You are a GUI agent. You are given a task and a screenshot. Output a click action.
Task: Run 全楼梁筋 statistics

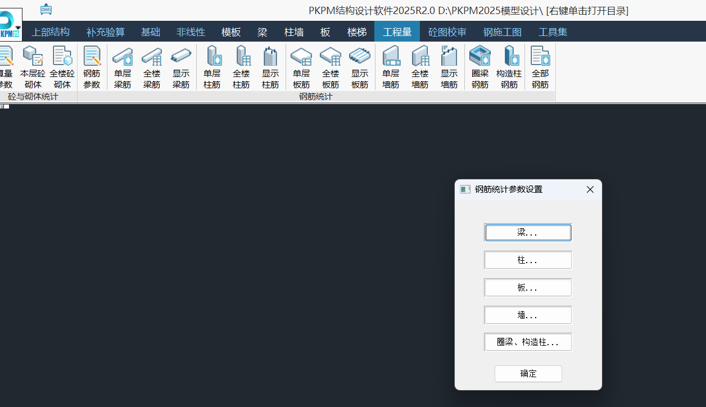(x=152, y=67)
